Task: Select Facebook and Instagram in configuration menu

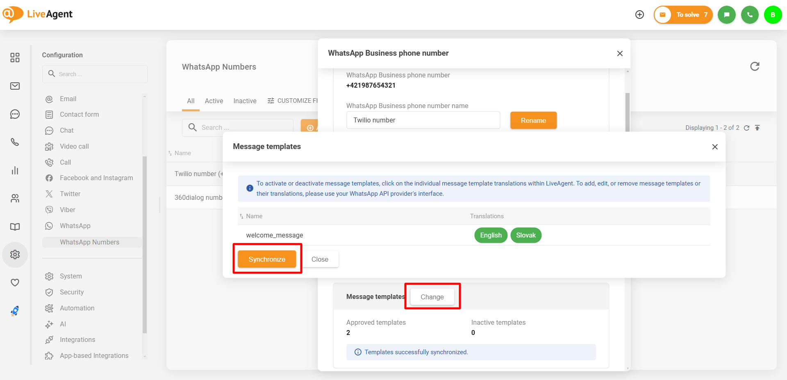Action: pyautogui.click(x=96, y=178)
